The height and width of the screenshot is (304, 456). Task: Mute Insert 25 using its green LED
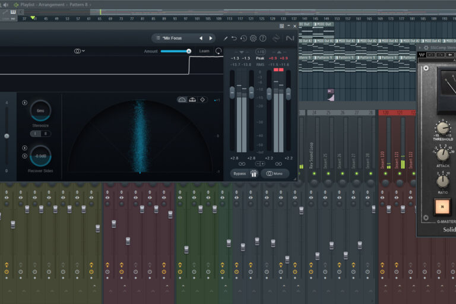pos(328,174)
